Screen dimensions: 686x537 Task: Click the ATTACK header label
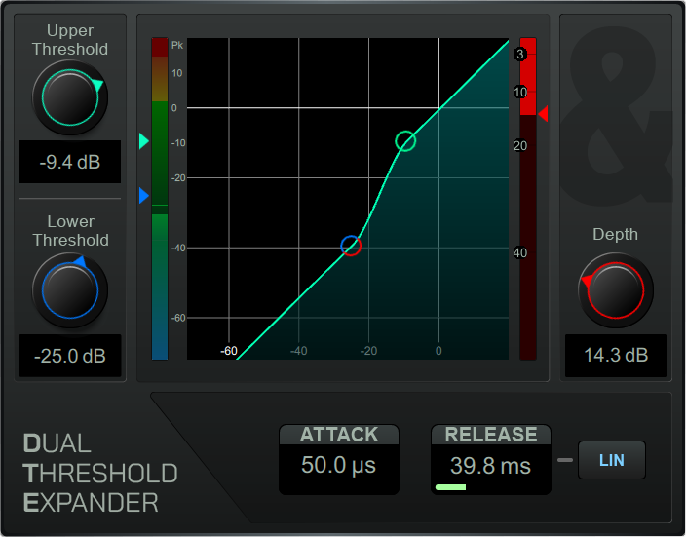(339, 435)
